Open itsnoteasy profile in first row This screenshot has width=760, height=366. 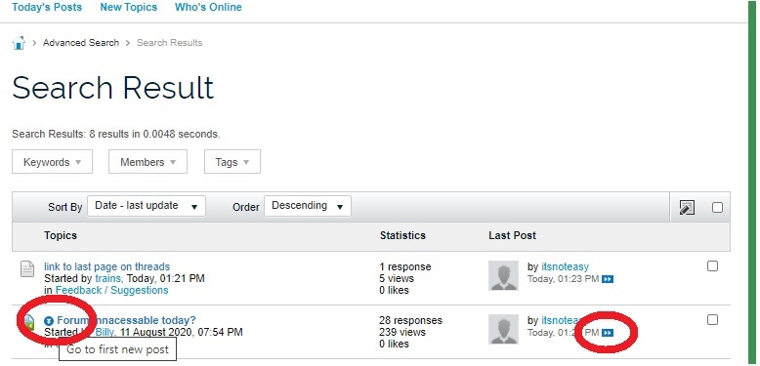[x=566, y=266]
